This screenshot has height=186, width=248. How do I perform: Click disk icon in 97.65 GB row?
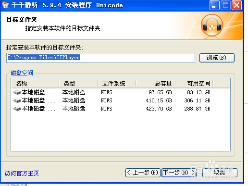17,92
